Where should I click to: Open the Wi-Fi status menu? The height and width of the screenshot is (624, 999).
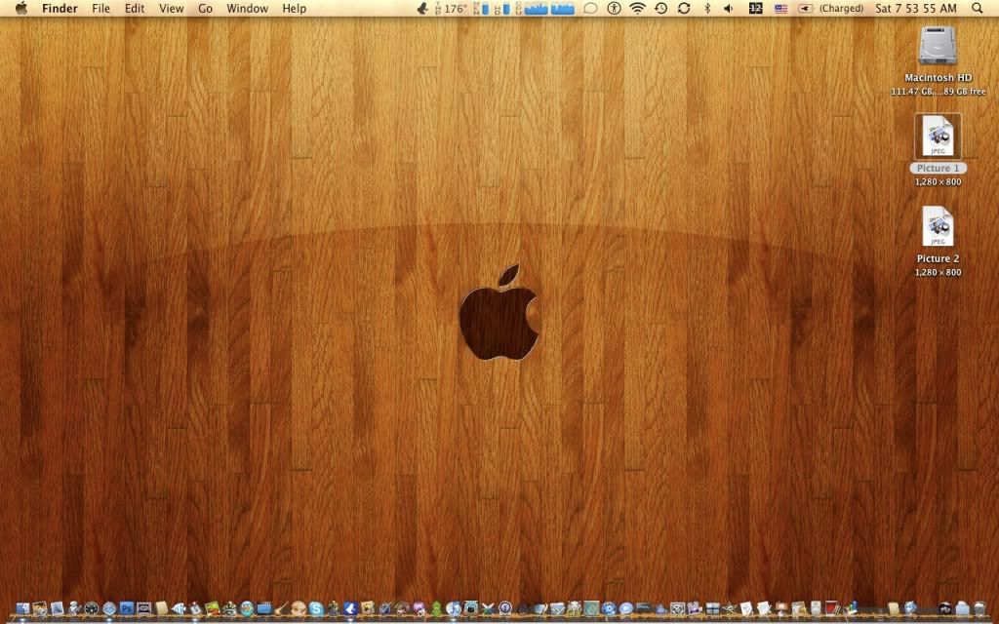(637, 8)
